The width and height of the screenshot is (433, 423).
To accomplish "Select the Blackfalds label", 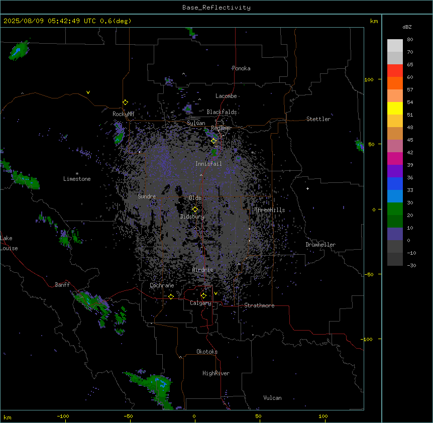I will pyautogui.click(x=222, y=112).
